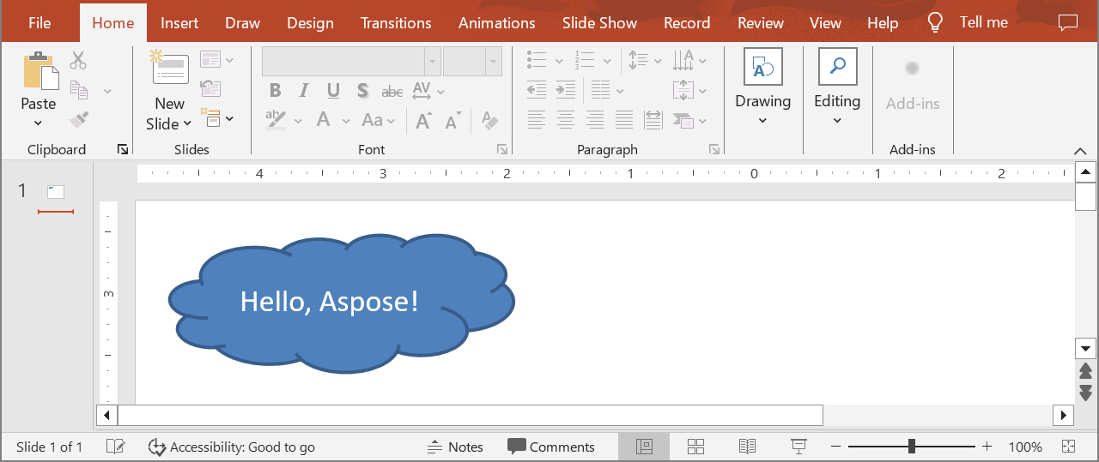
Task: Toggle Normal view button in status bar
Action: 644,447
